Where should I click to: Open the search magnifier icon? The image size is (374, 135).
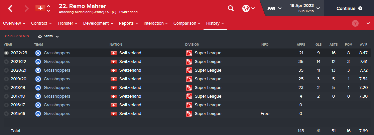pos(231,9)
